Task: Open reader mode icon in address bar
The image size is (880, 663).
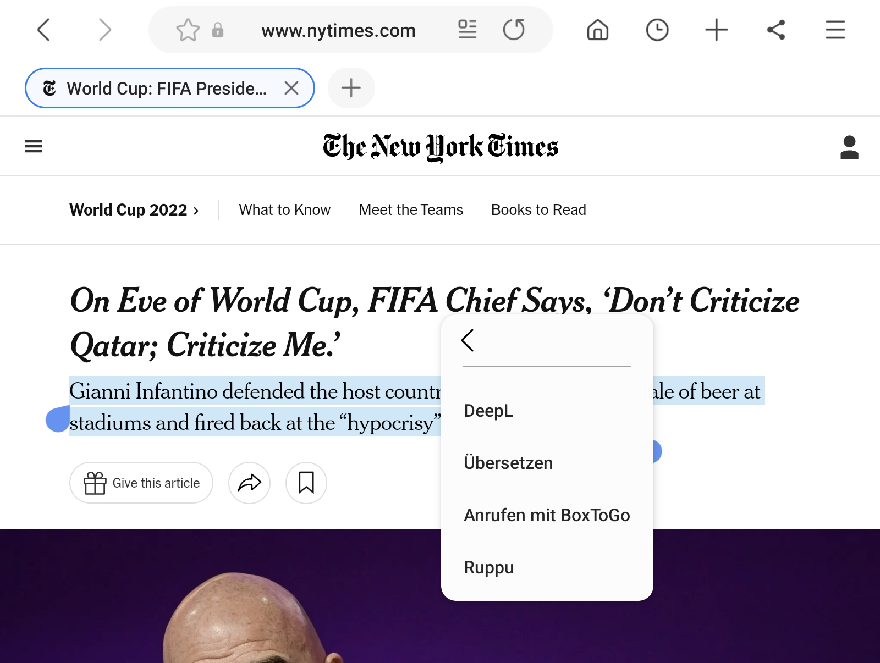Action: click(468, 30)
